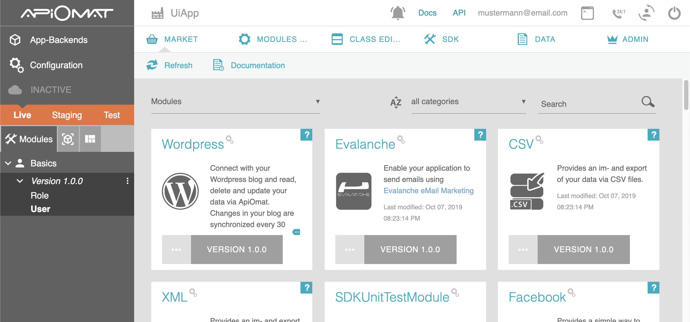
Task: Click the Refresh button
Action: pyautogui.click(x=169, y=65)
